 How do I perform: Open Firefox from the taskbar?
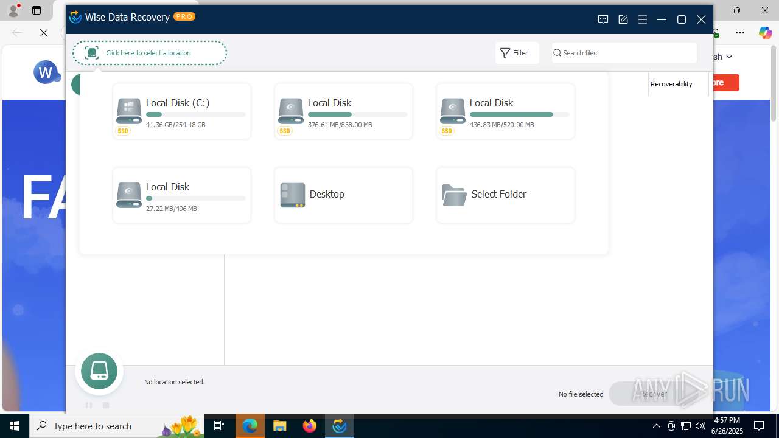coord(310,426)
